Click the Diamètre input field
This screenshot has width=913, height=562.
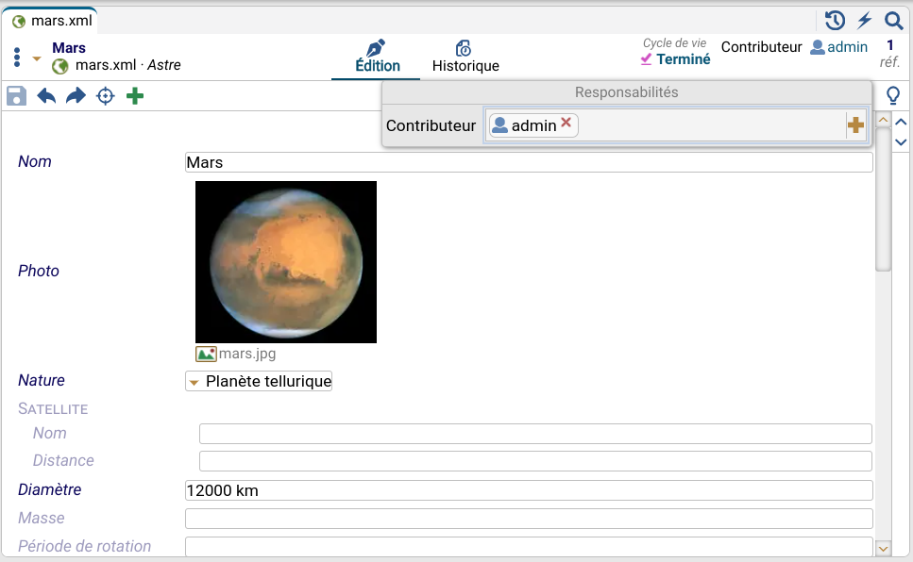528,490
